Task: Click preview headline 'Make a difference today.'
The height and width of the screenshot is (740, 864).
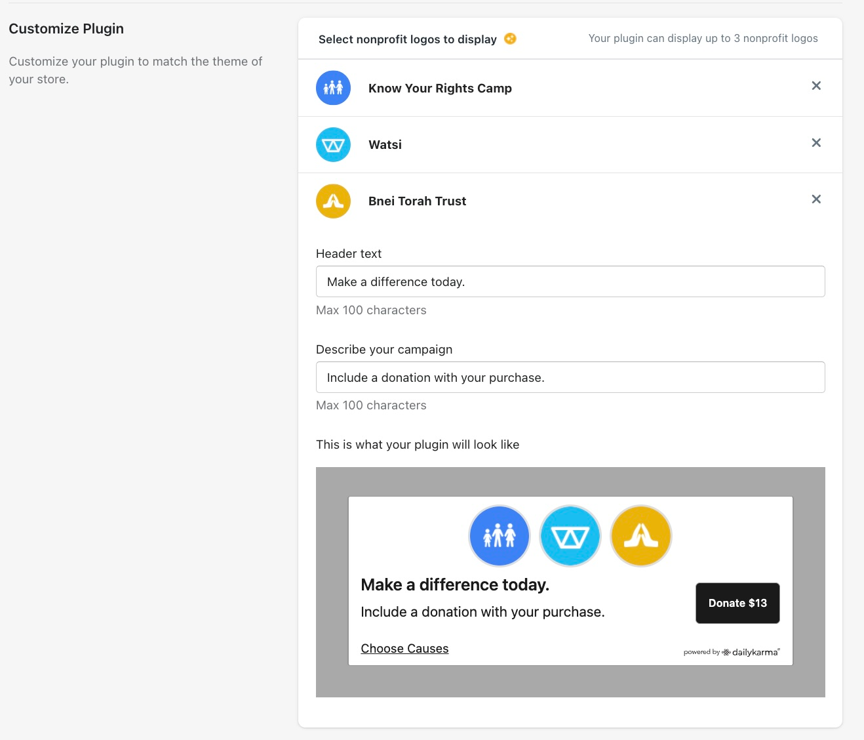Action: tap(455, 585)
